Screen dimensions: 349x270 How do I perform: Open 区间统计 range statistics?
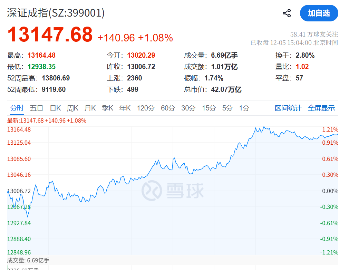point(288,108)
